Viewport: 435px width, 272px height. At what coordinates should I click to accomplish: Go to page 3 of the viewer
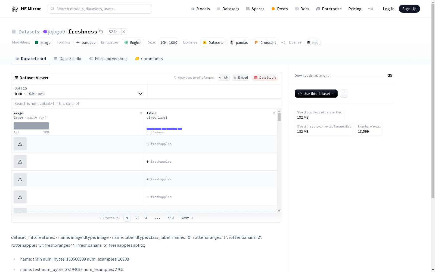click(x=146, y=218)
